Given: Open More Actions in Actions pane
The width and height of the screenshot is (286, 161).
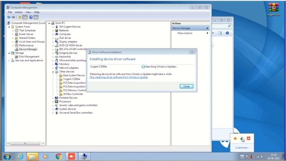Looking at the screenshot, I should tap(185, 33).
